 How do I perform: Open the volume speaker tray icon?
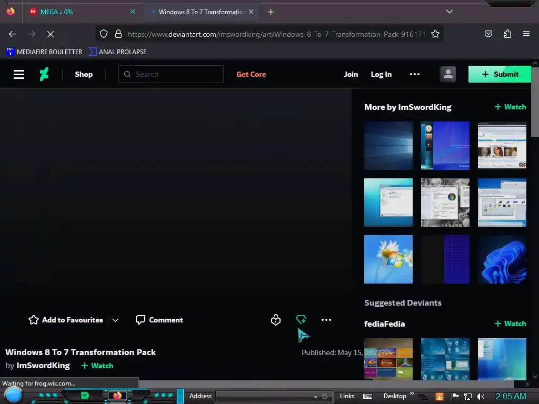click(x=481, y=397)
